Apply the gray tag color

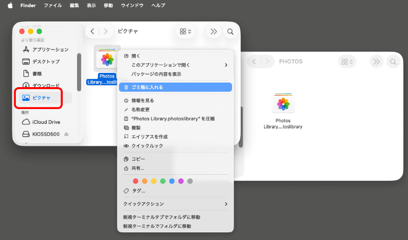[x=190, y=181]
